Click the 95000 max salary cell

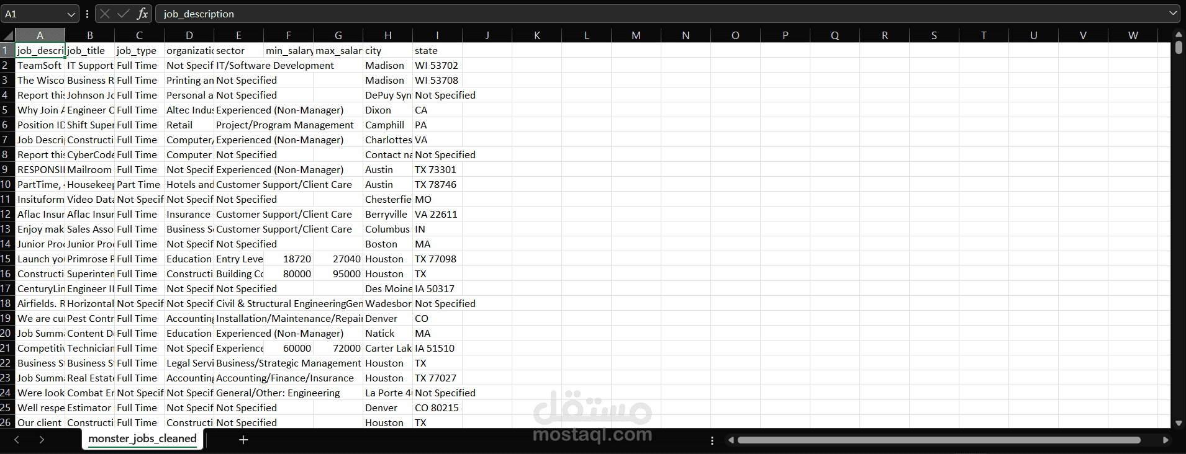point(338,274)
